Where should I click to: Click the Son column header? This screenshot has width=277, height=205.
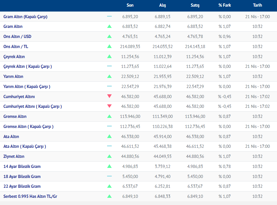(130, 5)
